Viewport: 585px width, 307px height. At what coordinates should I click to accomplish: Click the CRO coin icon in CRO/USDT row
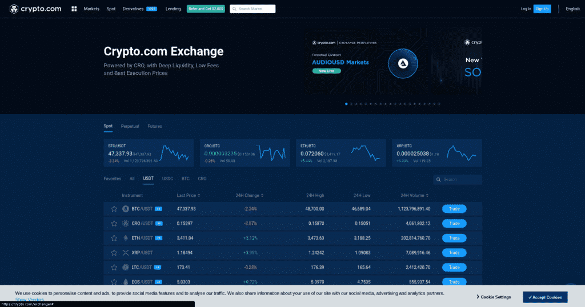click(x=126, y=224)
